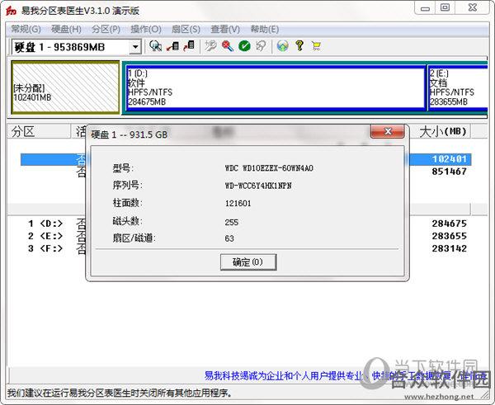Open the 帮助(E) menu
Image resolution: width=495 pixels, height=405 pixels.
pyautogui.click(x=265, y=30)
